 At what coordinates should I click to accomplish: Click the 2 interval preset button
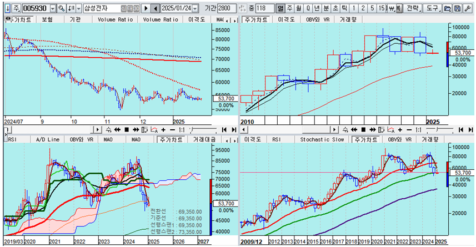tap(363, 8)
